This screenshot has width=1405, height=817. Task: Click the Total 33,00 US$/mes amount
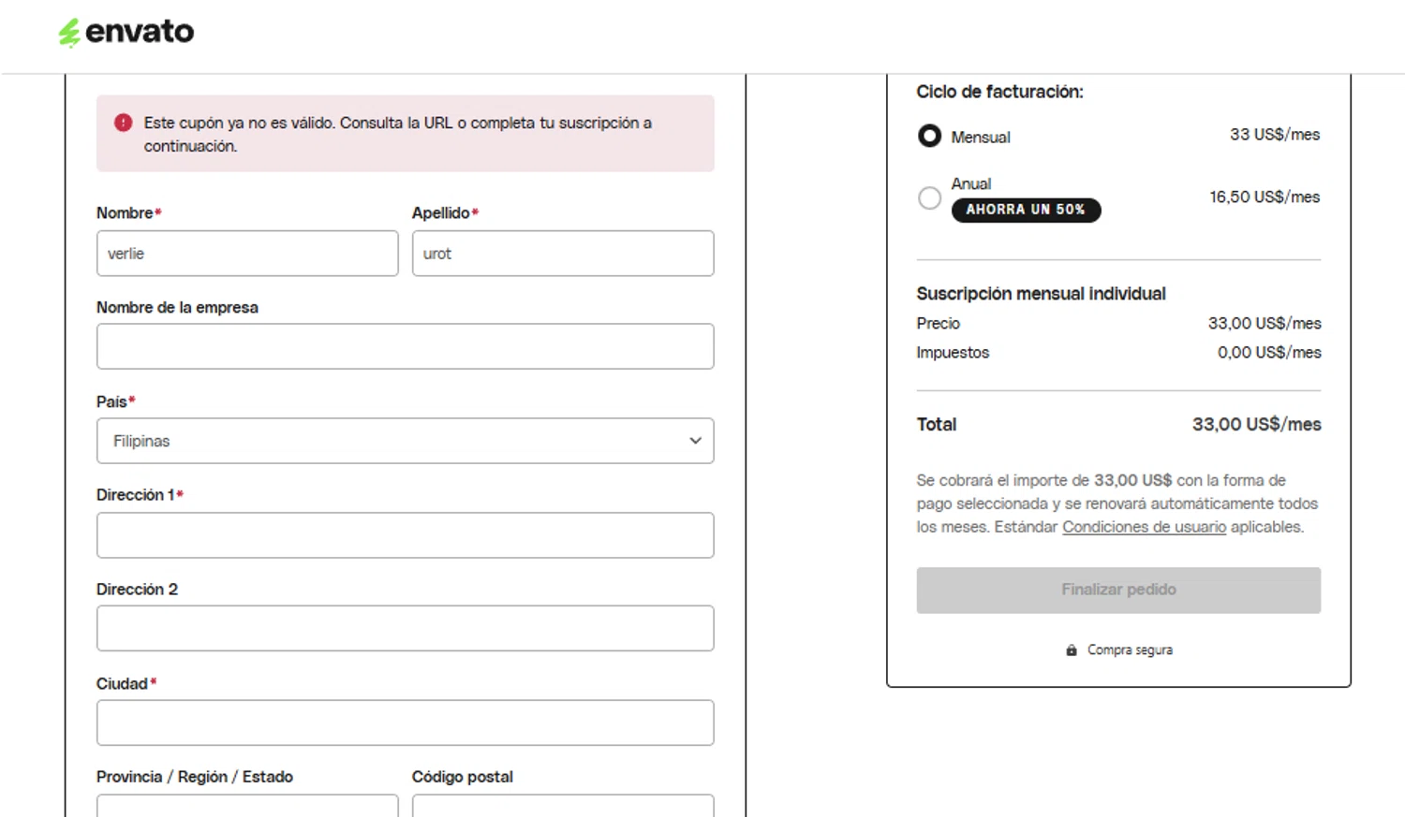1256,424
